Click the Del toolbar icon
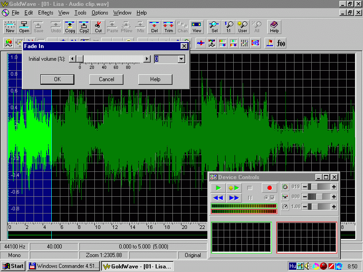Viewport: 363px width, 272px height. (154, 27)
